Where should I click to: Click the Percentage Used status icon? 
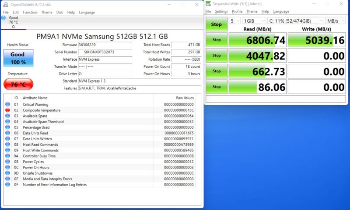pos(7,127)
